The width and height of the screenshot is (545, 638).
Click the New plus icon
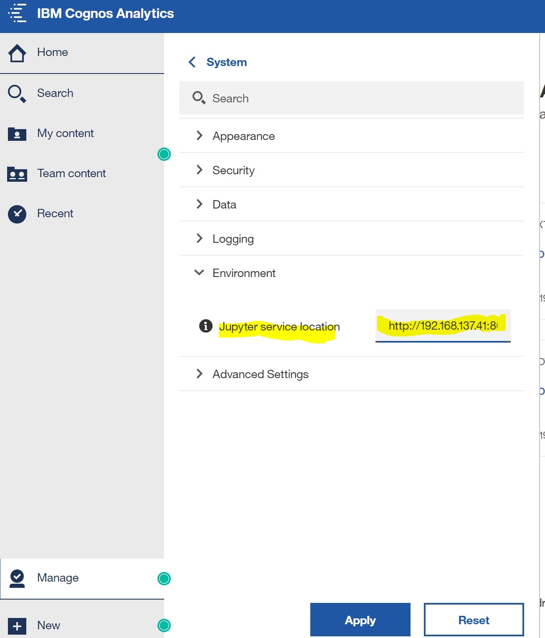17,625
